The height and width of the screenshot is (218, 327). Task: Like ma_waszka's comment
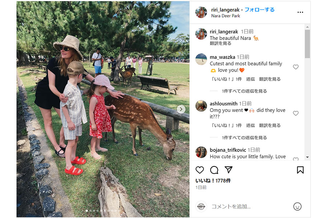coord(295,67)
